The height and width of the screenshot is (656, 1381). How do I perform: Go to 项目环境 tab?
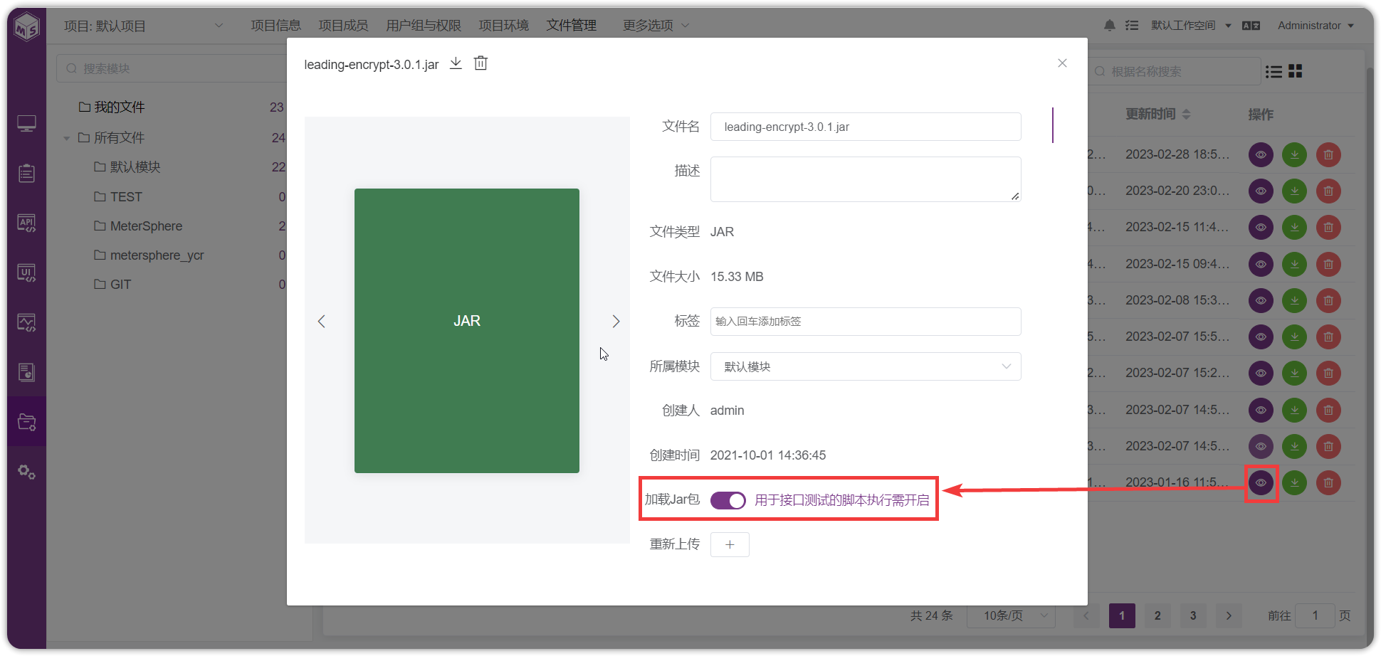tap(504, 26)
